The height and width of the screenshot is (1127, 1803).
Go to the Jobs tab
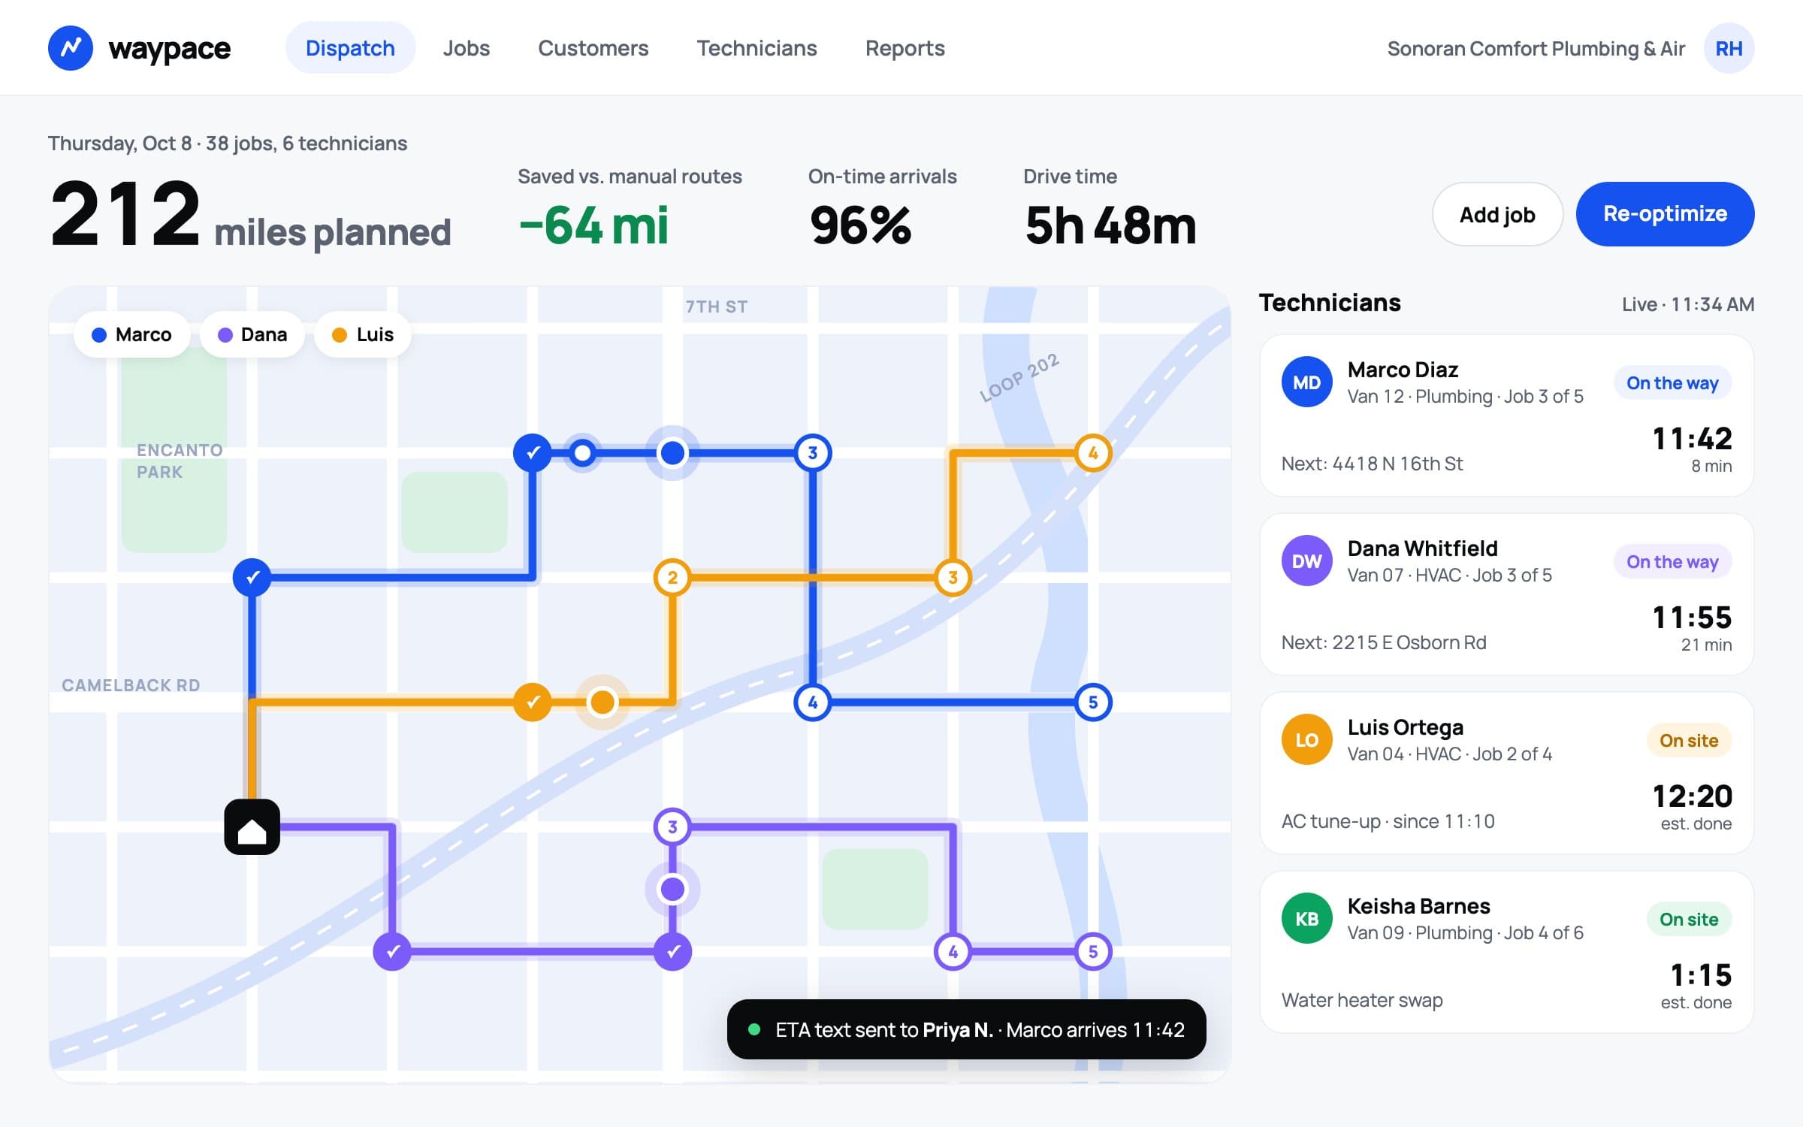pos(467,48)
